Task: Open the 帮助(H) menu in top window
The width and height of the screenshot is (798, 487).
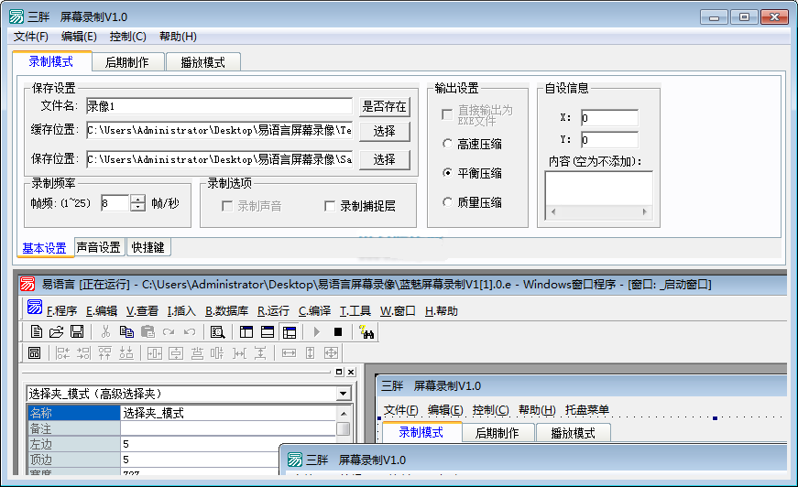Action: pyautogui.click(x=178, y=36)
